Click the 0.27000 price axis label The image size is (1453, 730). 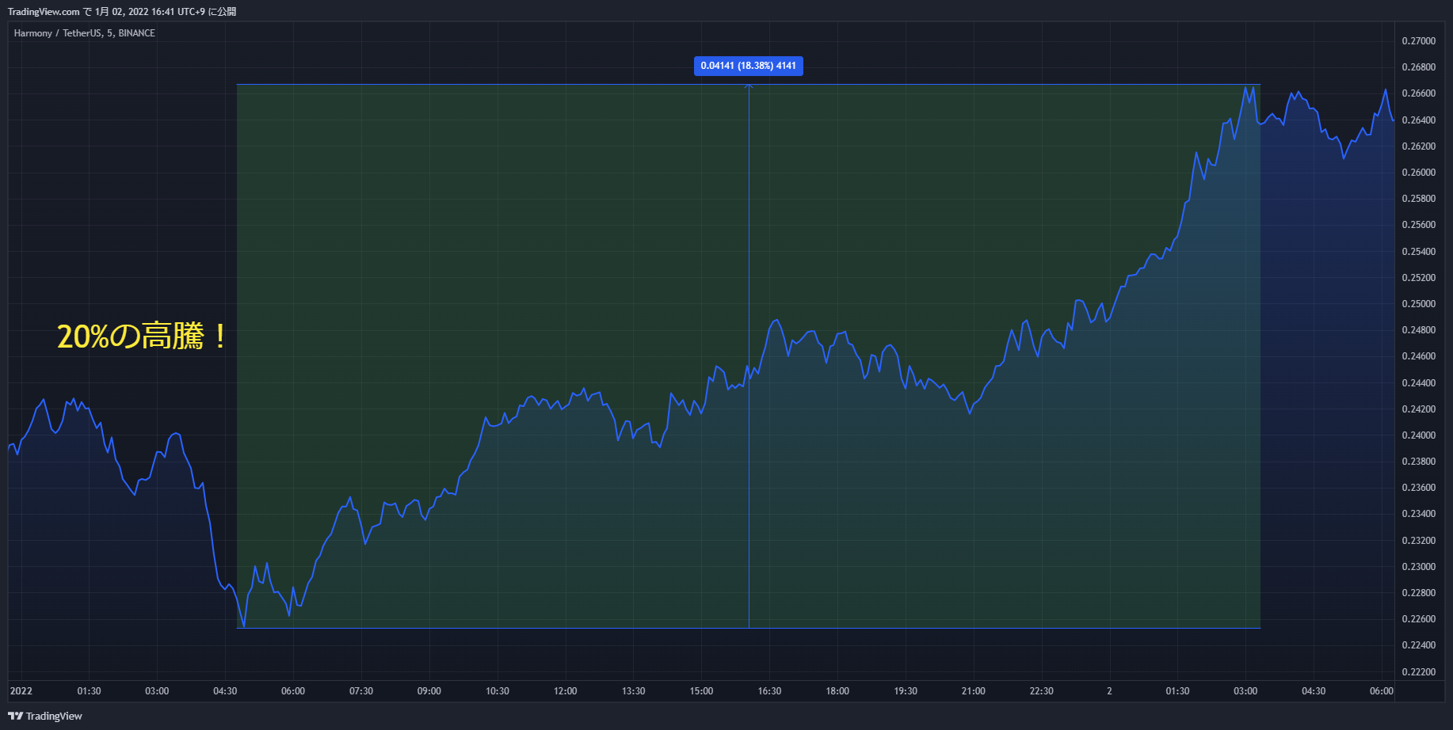1419,41
